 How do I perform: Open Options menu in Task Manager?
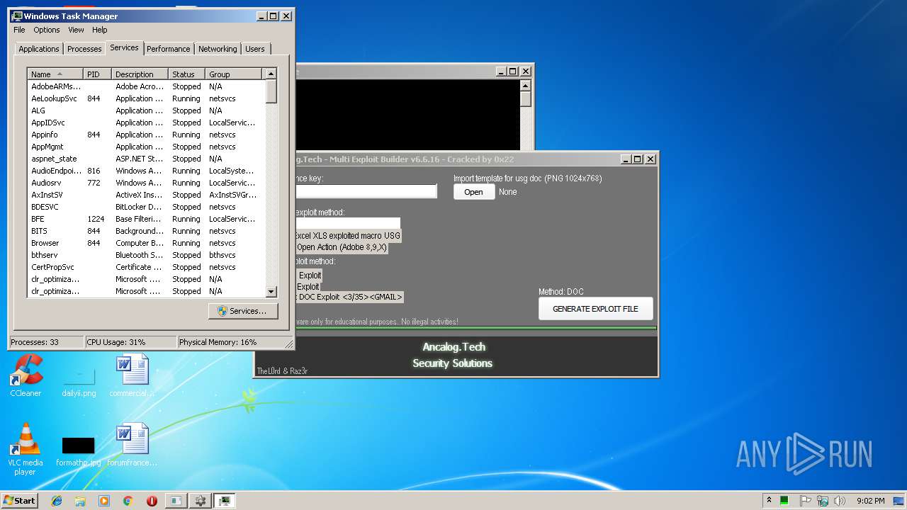click(x=47, y=30)
